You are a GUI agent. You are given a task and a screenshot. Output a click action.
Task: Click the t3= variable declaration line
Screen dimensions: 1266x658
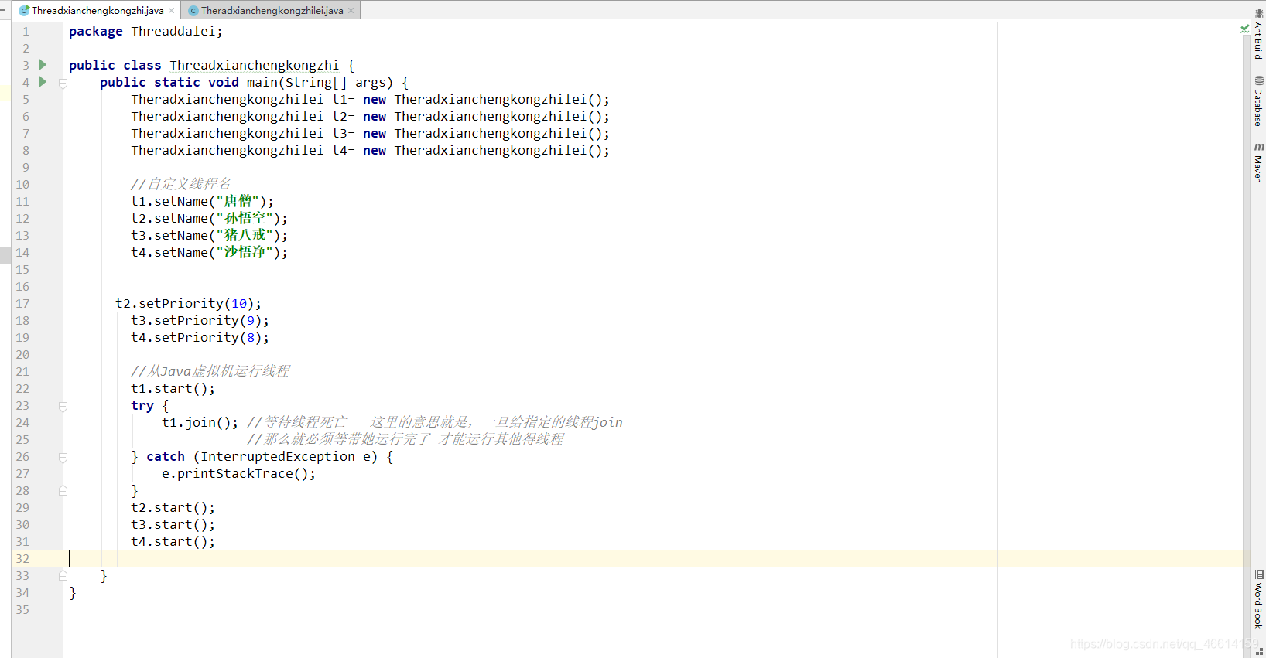pyautogui.click(x=370, y=133)
